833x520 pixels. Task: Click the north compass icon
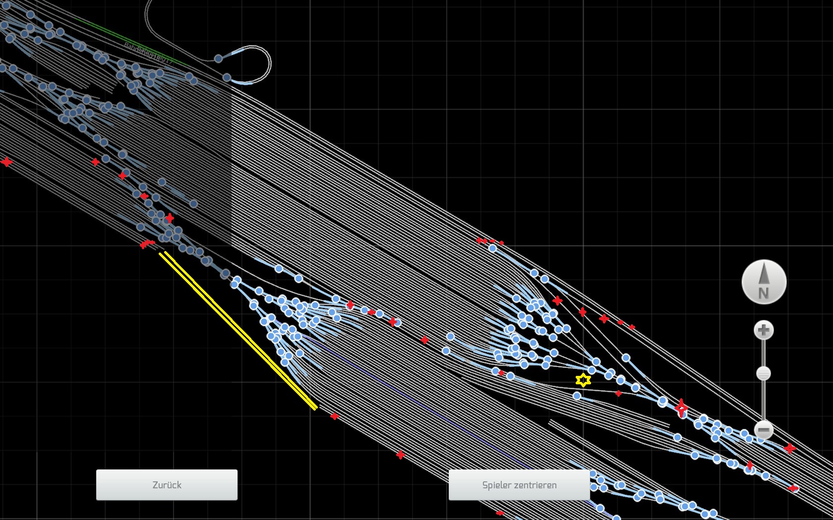[x=764, y=282]
